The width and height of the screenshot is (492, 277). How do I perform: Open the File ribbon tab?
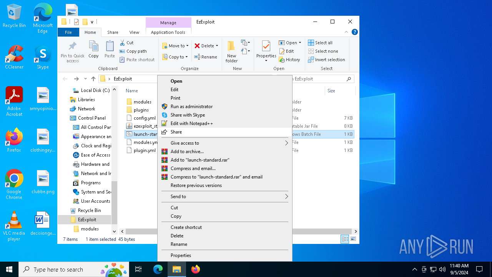coord(68,32)
